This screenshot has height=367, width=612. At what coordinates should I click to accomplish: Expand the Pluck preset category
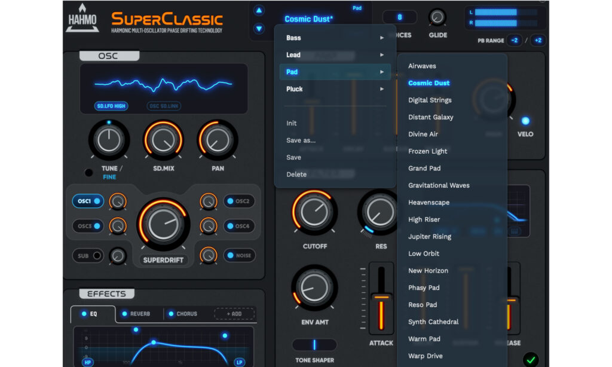335,89
